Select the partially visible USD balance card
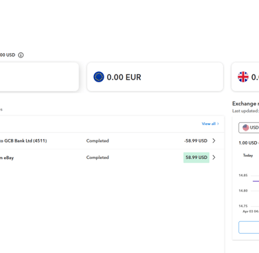 [39, 77]
